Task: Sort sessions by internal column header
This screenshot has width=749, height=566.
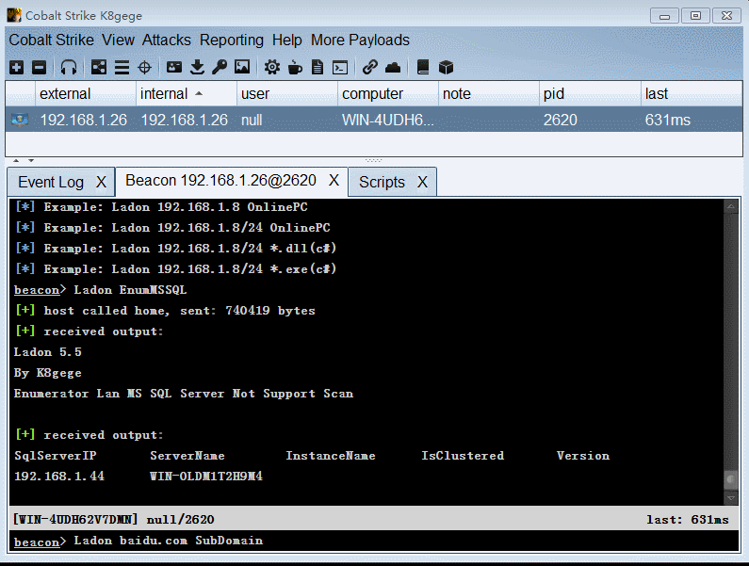Action: coord(187,93)
